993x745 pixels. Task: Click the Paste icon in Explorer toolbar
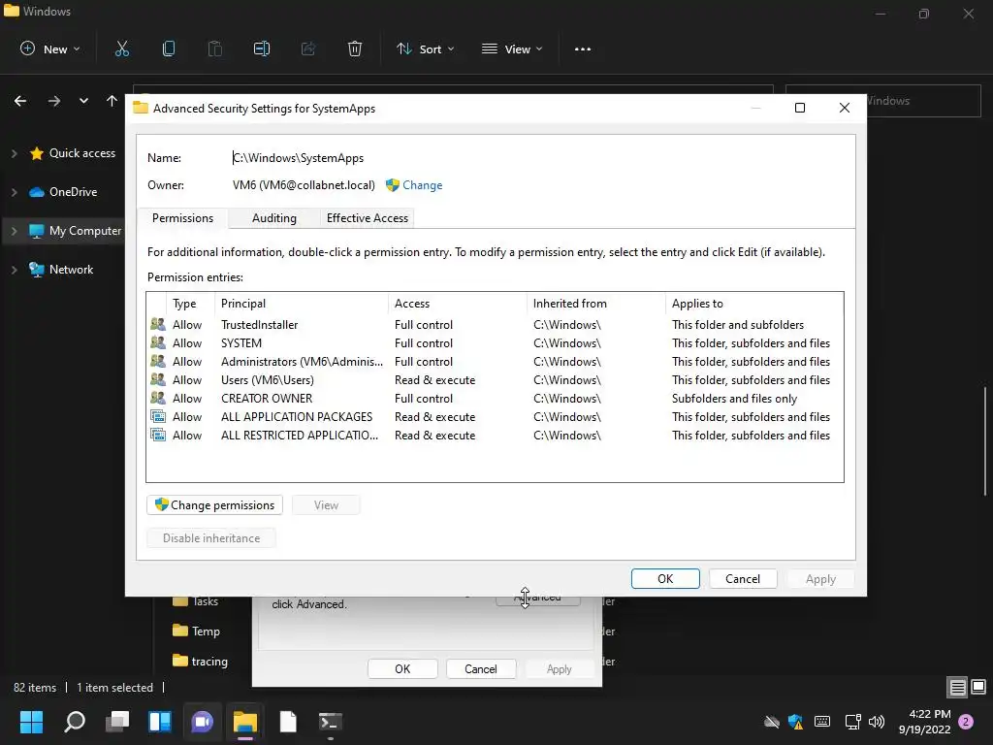(x=215, y=49)
